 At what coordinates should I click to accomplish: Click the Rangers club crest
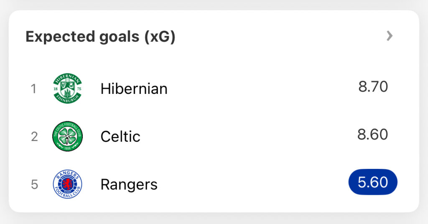coord(67,184)
